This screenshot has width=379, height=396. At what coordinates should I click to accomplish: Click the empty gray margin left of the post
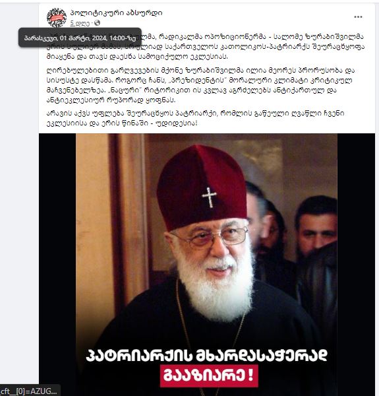pos(19,202)
